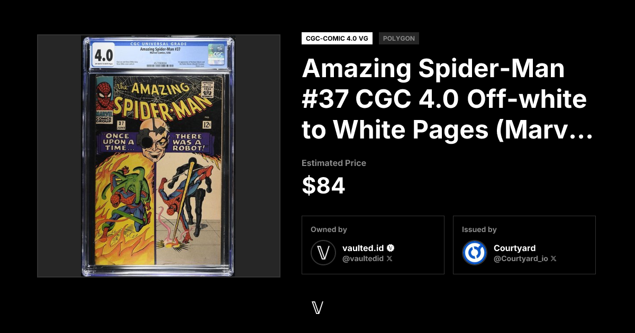Image resolution: width=635 pixels, height=333 pixels.
Task: Click the Estimated Price label
Action: [334, 163]
